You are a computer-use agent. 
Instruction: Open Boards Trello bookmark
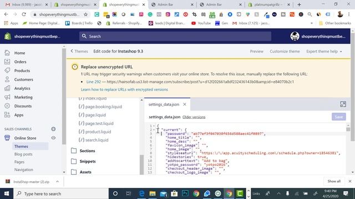click(79, 23)
